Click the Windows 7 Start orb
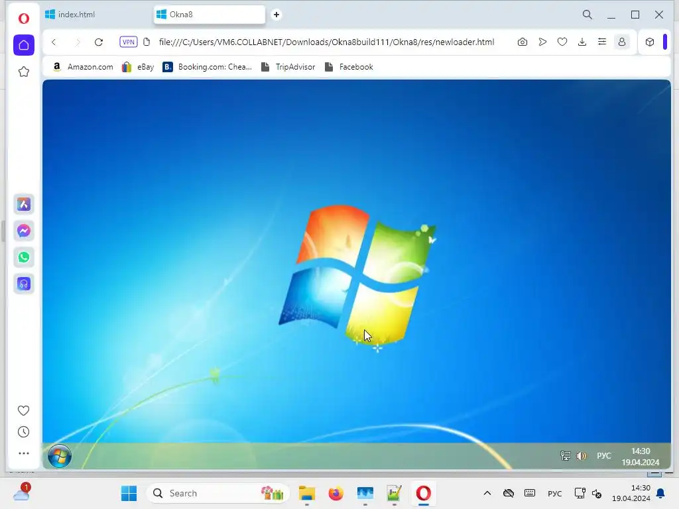The image size is (679, 509). (x=59, y=456)
